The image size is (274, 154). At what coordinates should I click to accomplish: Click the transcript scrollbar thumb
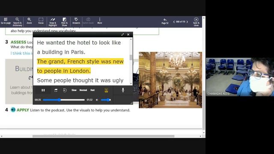click(131, 57)
